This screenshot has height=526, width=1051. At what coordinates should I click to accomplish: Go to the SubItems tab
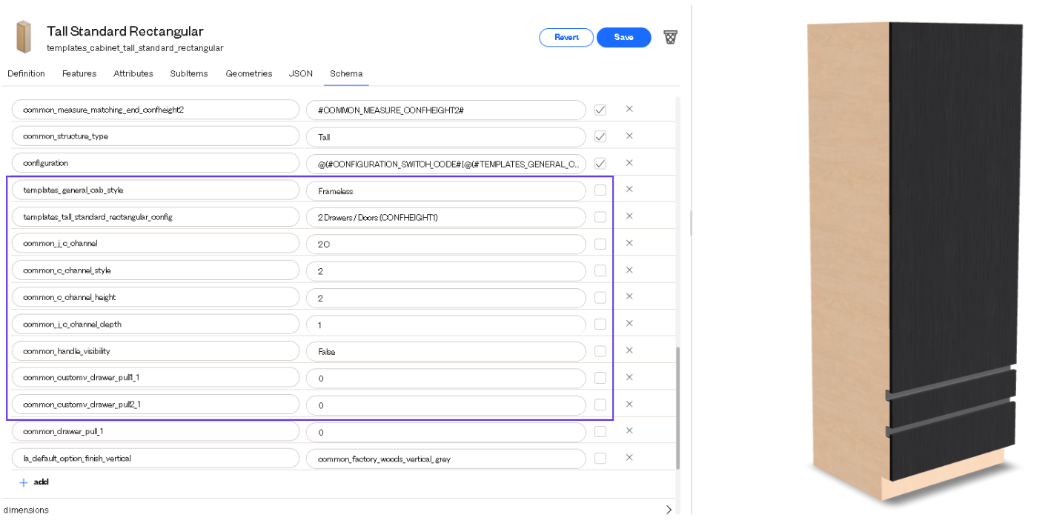pos(189,73)
